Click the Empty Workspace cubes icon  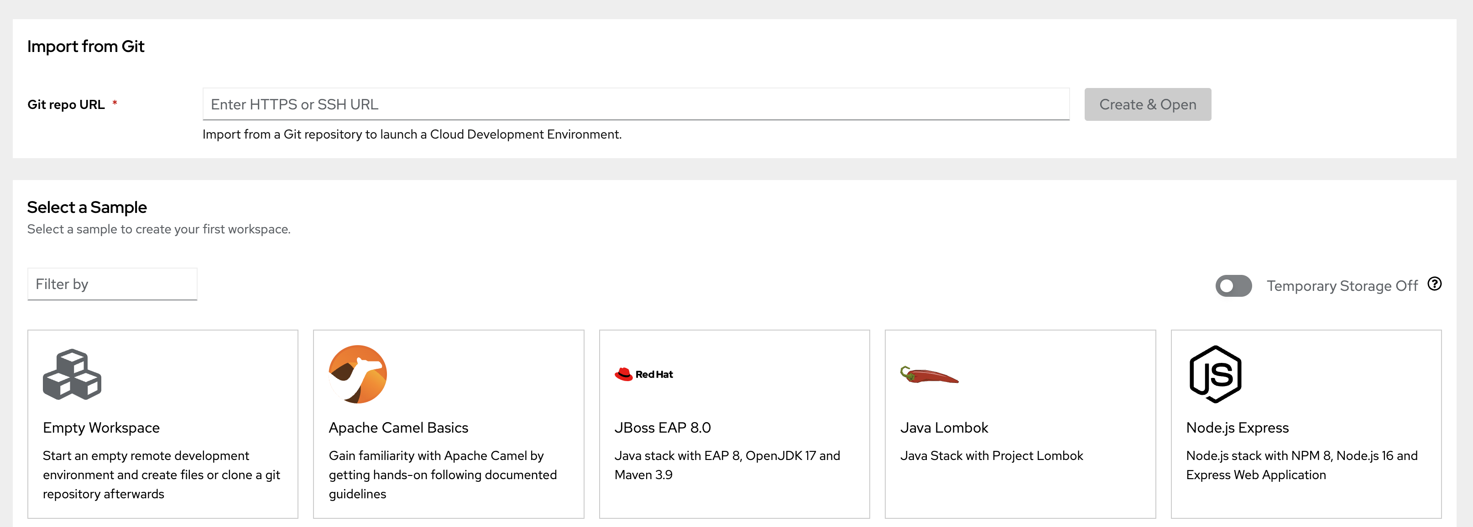click(72, 375)
